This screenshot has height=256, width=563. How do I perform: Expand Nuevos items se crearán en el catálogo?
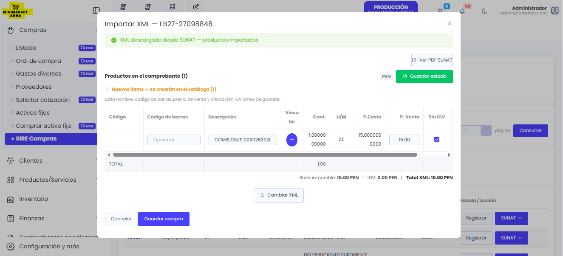[161, 89]
